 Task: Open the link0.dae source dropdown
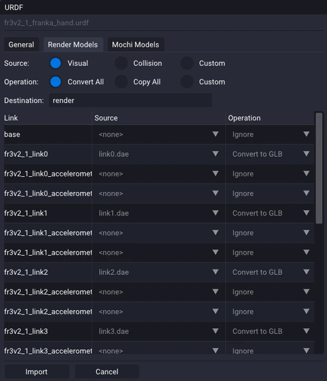[x=159, y=154]
